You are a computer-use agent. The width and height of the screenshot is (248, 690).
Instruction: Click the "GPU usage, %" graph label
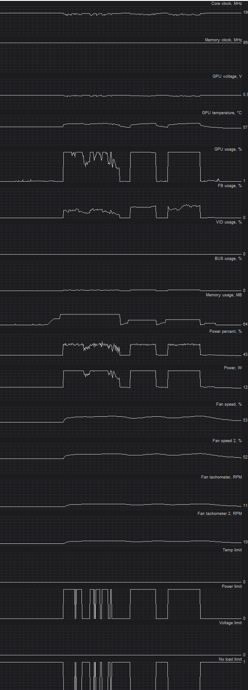tap(228, 149)
